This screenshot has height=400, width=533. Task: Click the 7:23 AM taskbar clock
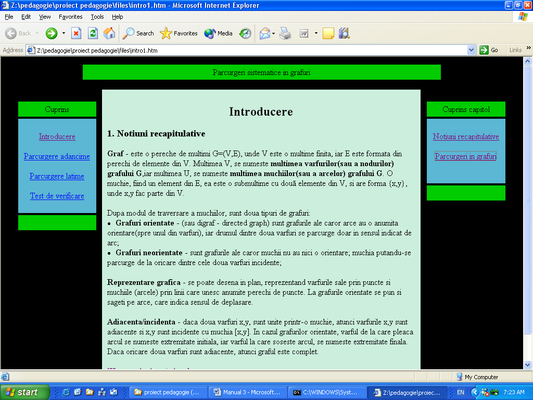point(514,392)
